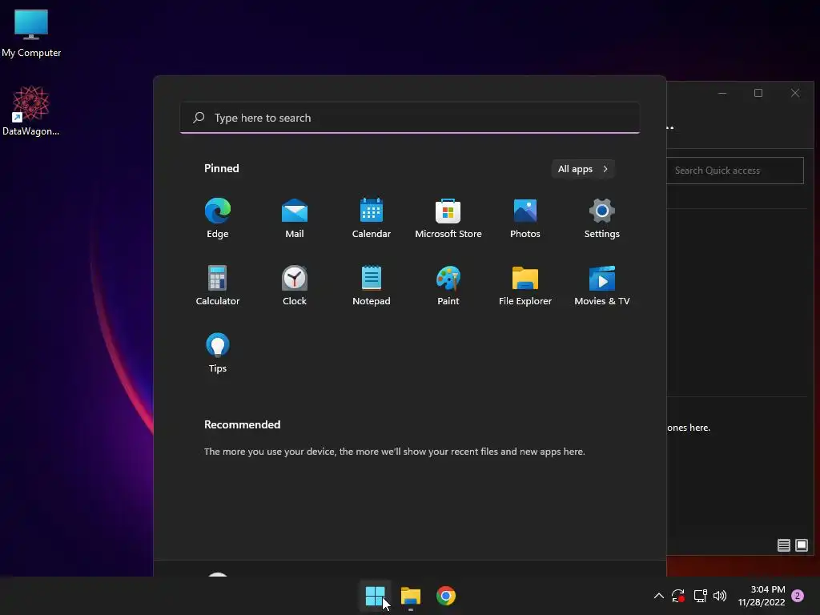This screenshot has height=615, width=820.
Task: Switch File Explorer to large thumbnails view
Action: (x=801, y=545)
